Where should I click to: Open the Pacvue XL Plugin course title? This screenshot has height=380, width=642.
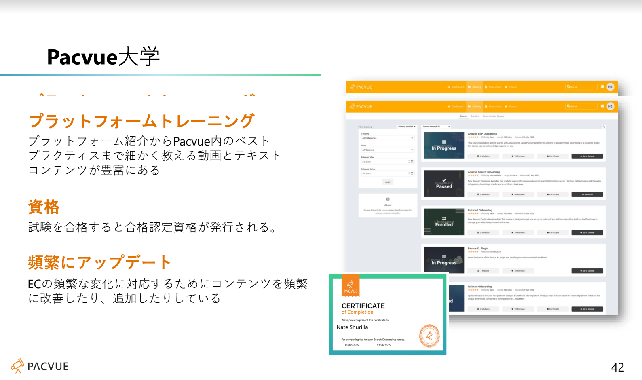click(x=478, y=249)
